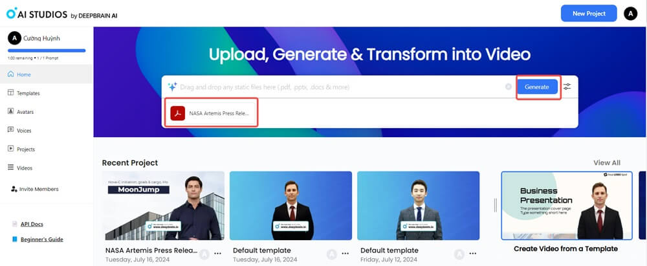Clear the prompt with the x icon
647x266 pixels.
tap(509, 87)
